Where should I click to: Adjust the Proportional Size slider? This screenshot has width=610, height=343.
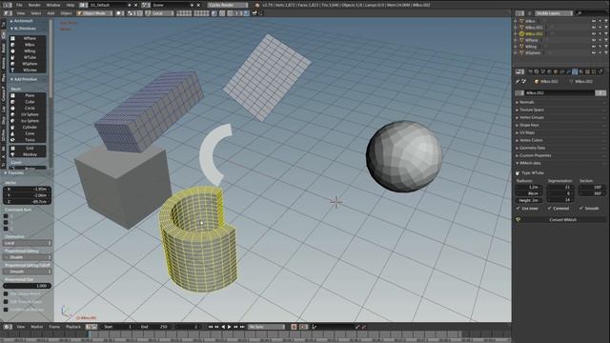click(x=28, y=286)
